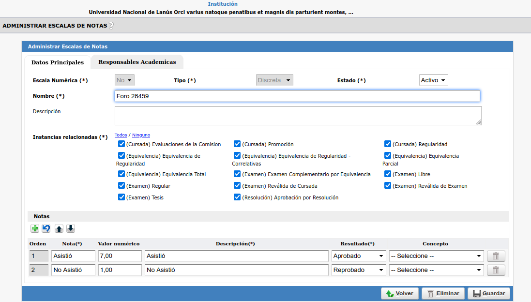Click the Eliminar button
This screenshot has height=302, width=531.
tap(443, 293)
